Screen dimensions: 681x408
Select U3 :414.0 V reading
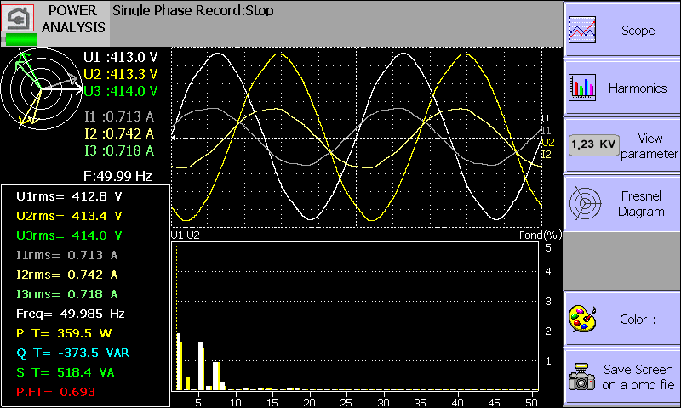(120, 91)
